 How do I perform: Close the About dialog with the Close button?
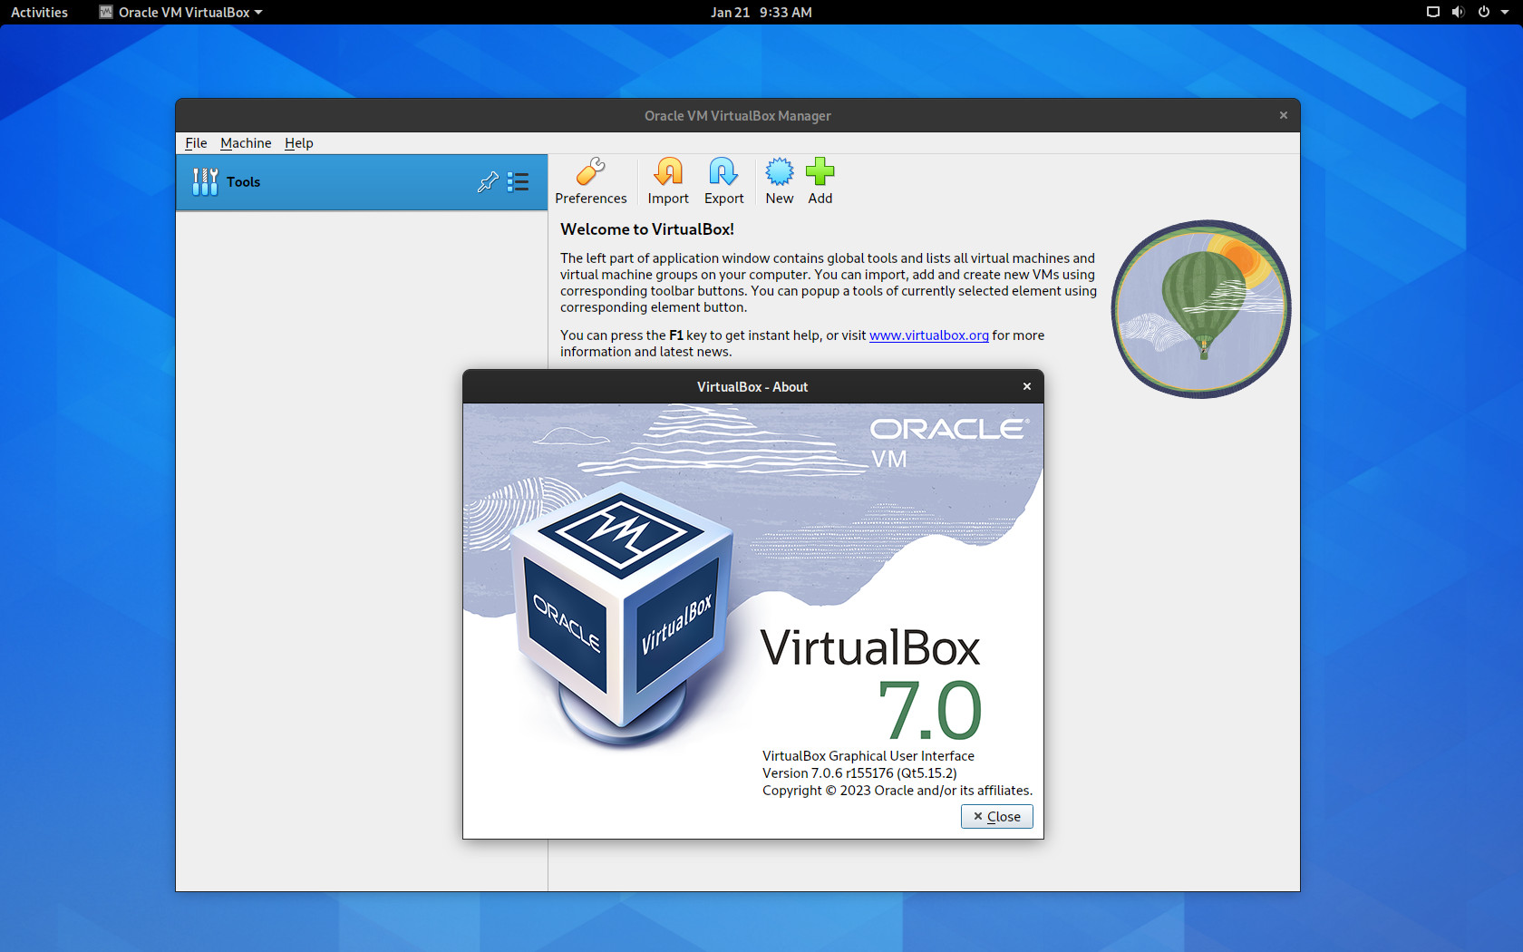(x=996, y=816)
